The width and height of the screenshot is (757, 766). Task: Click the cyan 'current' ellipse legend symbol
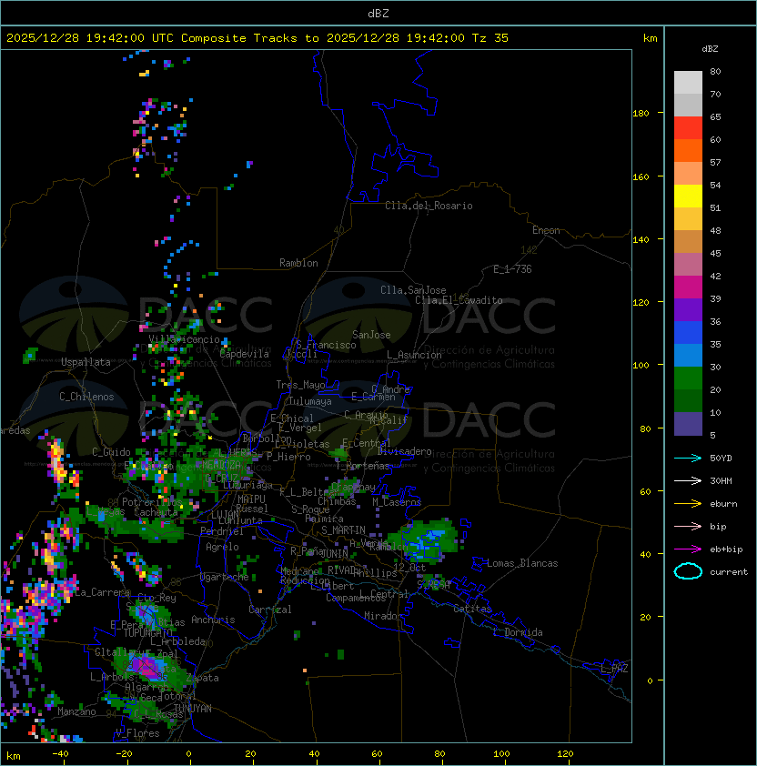point(688,571)
